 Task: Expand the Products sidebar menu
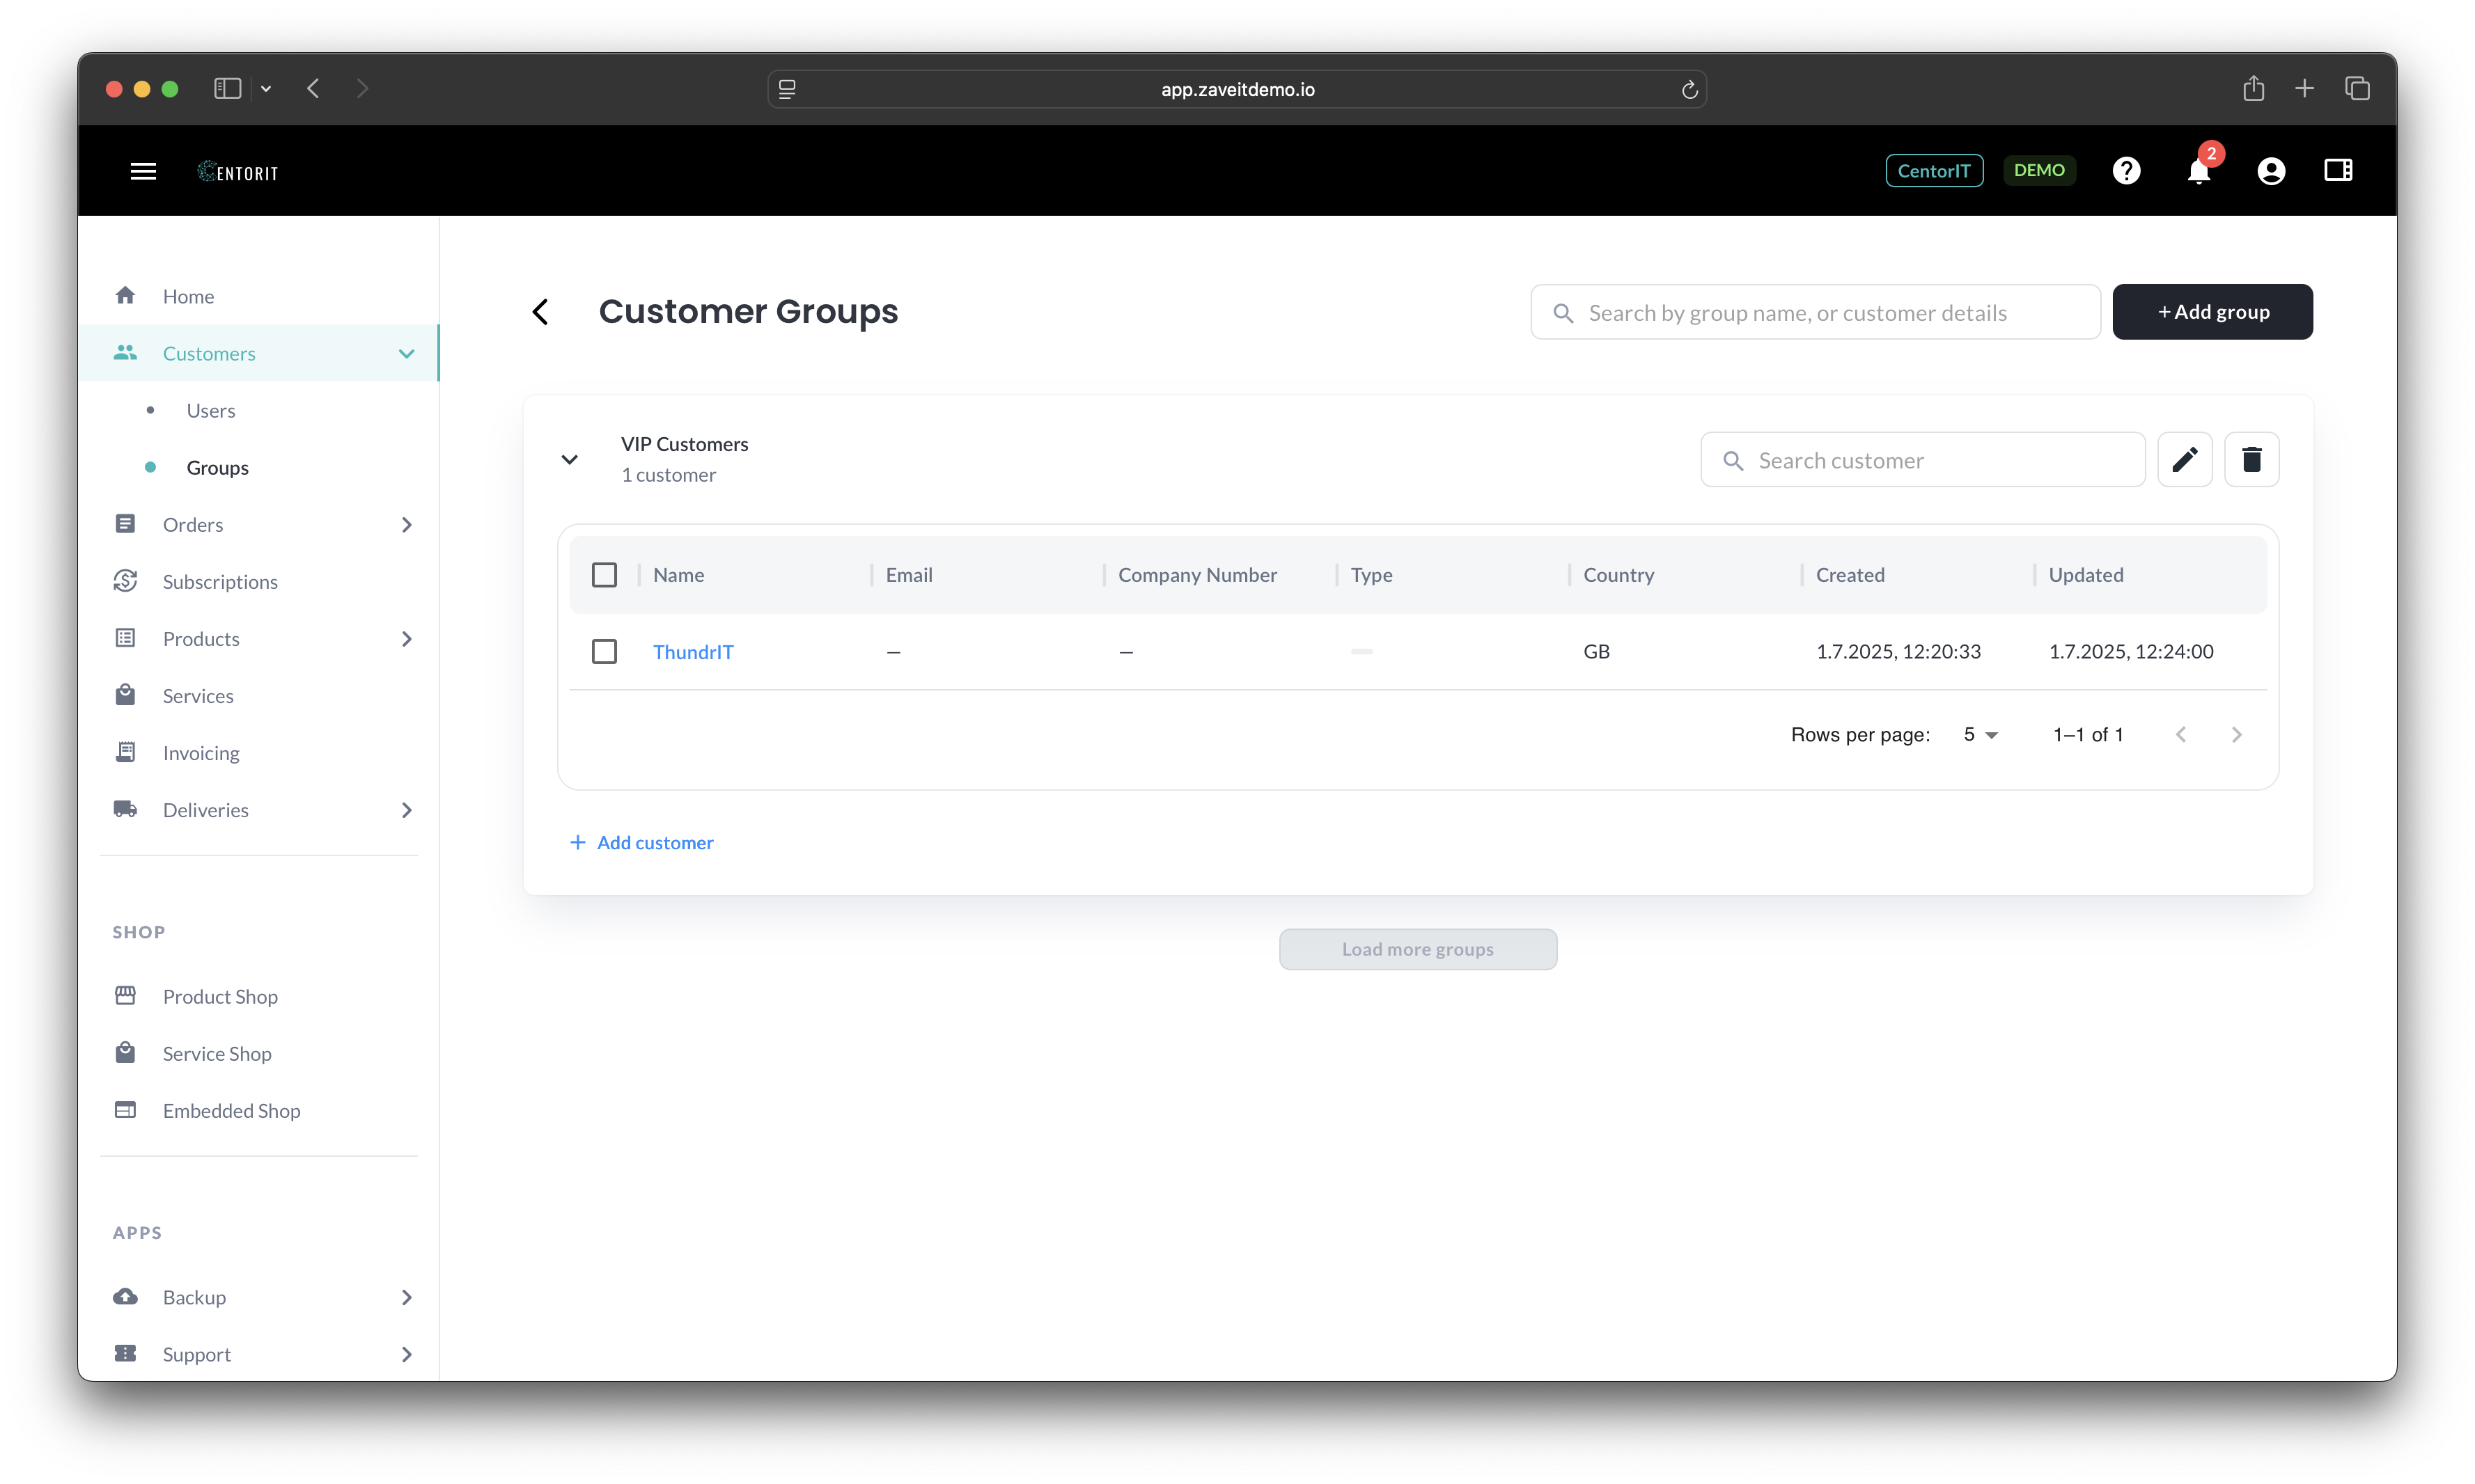[x=406, y=639]
